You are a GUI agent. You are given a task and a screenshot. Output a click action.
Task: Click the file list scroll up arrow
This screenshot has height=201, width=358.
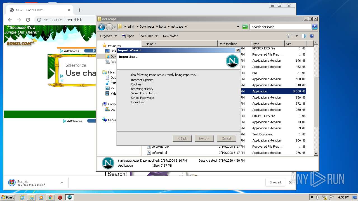[316, 43]
